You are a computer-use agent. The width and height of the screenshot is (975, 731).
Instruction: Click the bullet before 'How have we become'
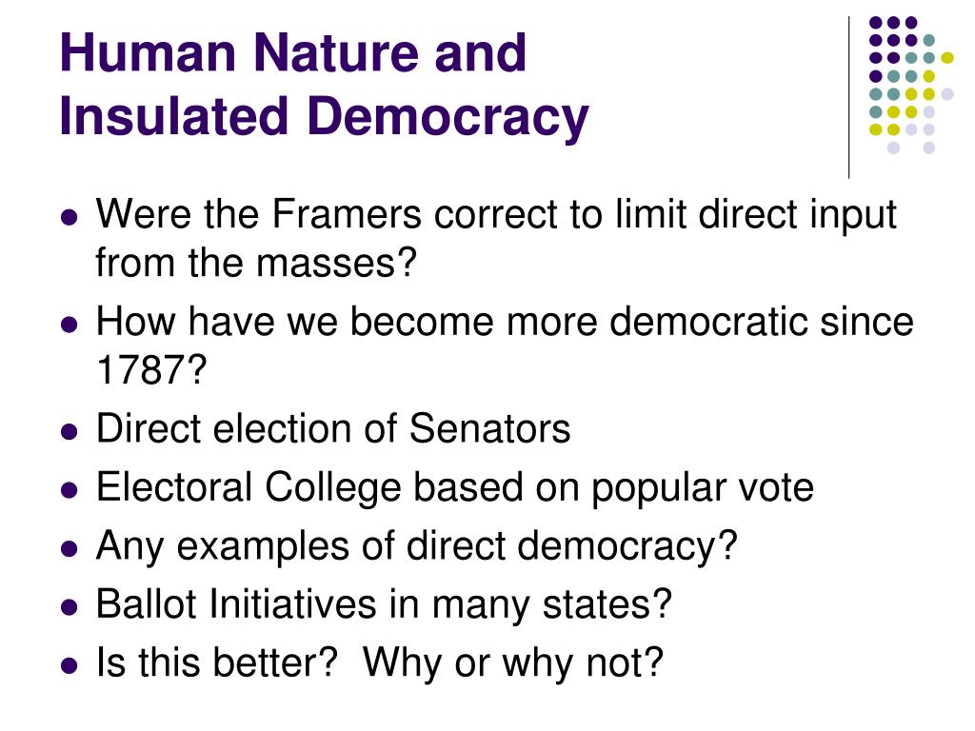click(70, 324)
